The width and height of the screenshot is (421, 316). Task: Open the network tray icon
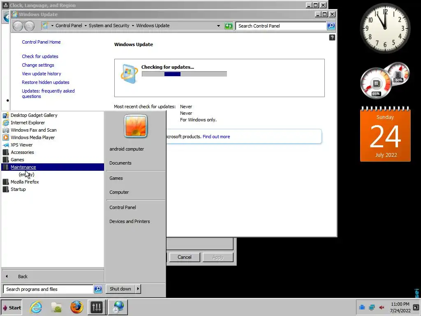[372, 307]
